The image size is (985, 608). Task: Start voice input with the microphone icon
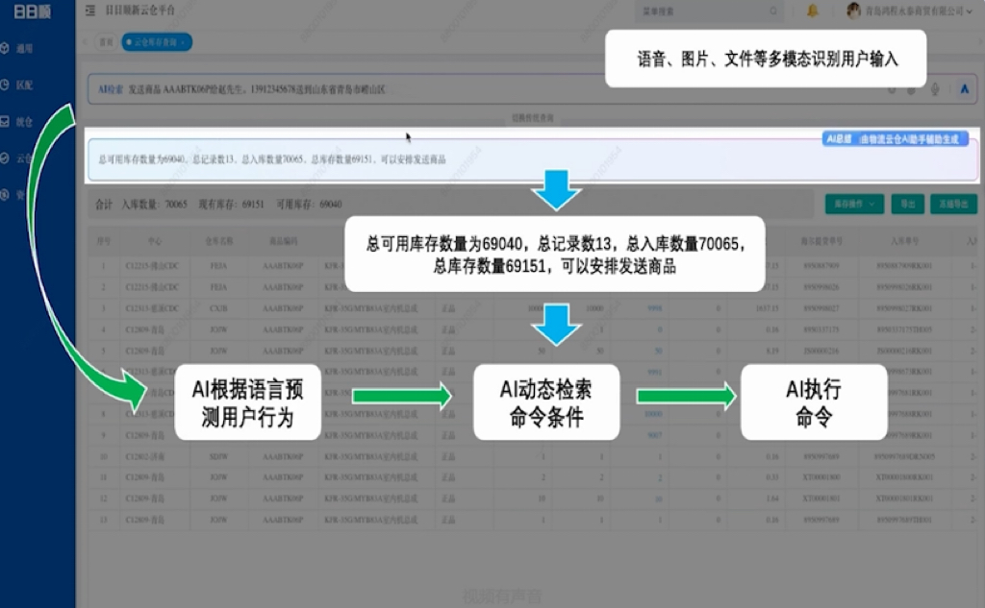click(x=934, y=89)
